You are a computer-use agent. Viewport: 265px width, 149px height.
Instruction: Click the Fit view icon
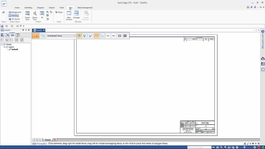[42, 15]
